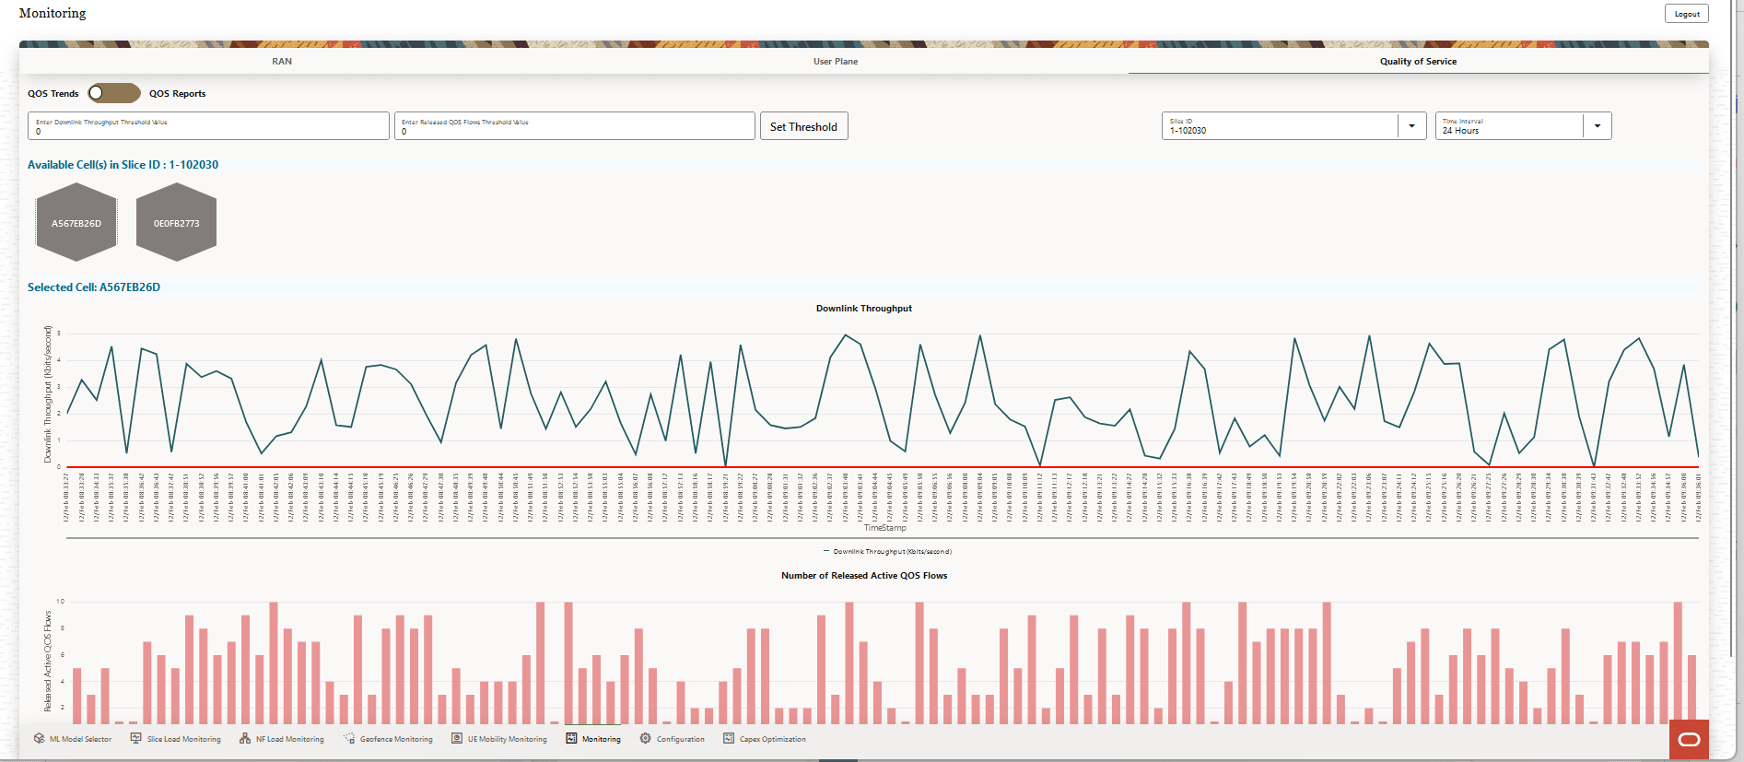Switch to the User Plane tab
The width and height of the screenshot is (1744, 762).
tap(836, 62)
